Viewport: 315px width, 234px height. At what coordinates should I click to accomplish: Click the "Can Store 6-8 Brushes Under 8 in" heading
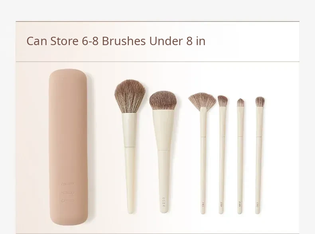116,41
